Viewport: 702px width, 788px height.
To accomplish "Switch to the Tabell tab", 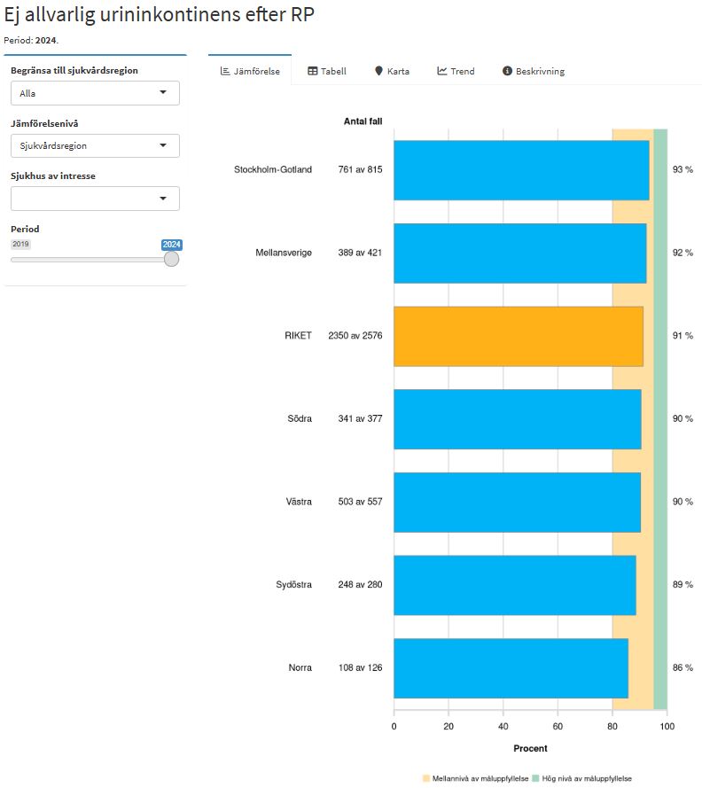I will [334, 71].
